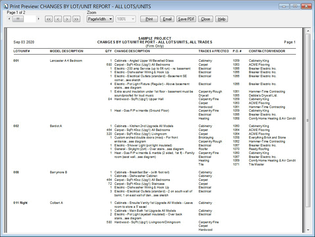Screen dimensions: 315x237
Task: Click the vertical scrollbar down arrow
Action: [x=308, y=230]
